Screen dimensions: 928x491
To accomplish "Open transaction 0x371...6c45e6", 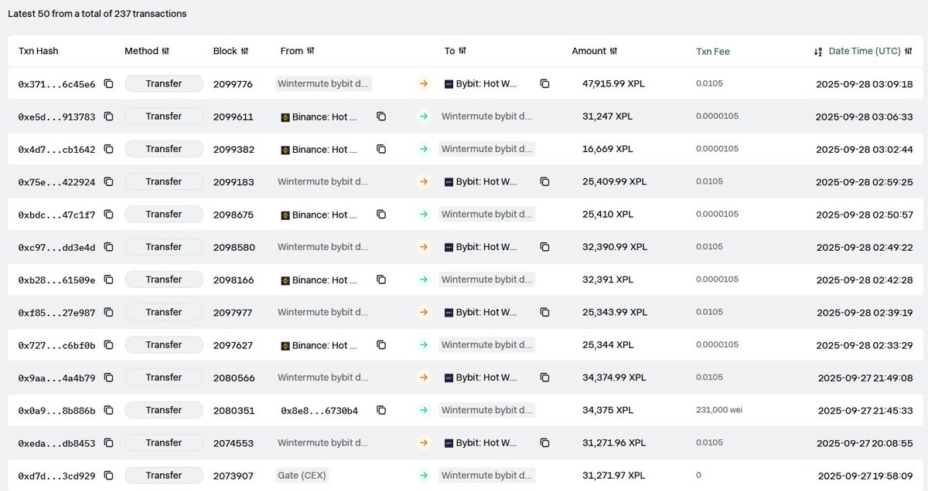I will point(56,84).
